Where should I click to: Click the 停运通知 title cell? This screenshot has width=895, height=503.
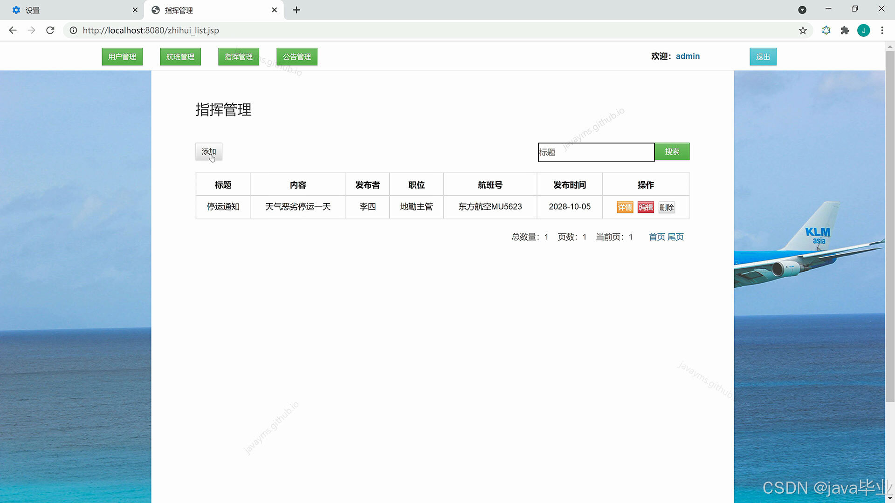tap(223, 207)
